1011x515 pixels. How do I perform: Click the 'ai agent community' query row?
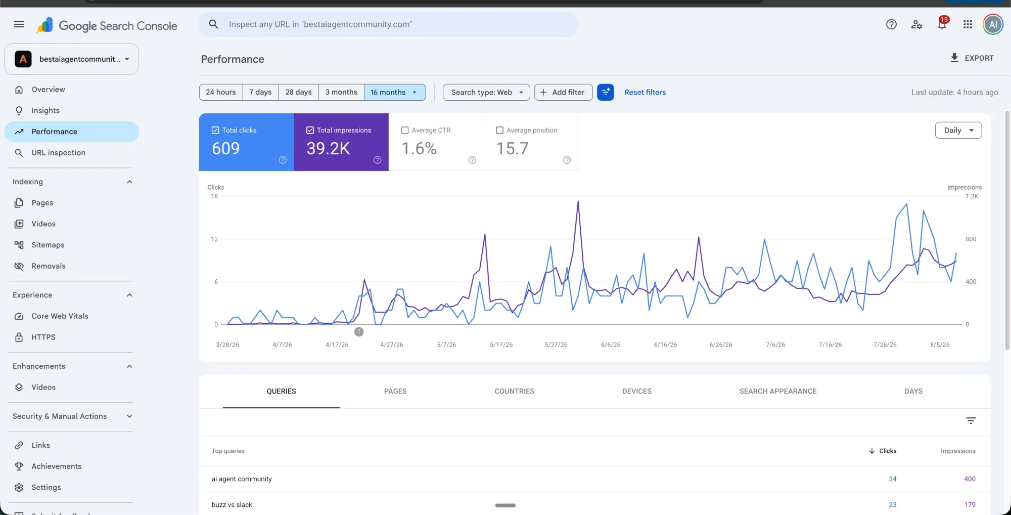(x=594, y=479)
